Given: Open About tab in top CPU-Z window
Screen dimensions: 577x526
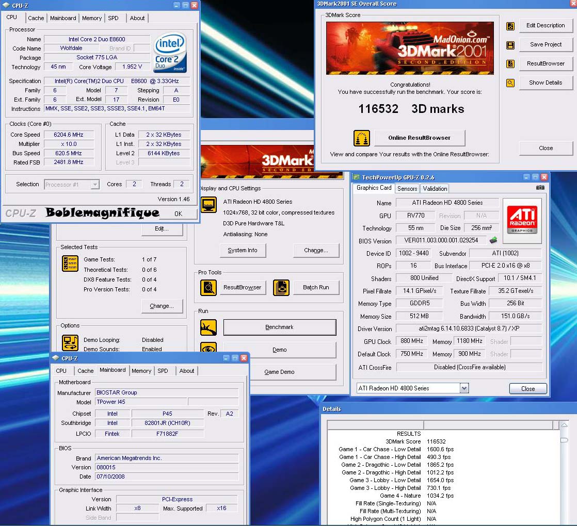Looking at the screenshot, I should click(x=137, y=18).
